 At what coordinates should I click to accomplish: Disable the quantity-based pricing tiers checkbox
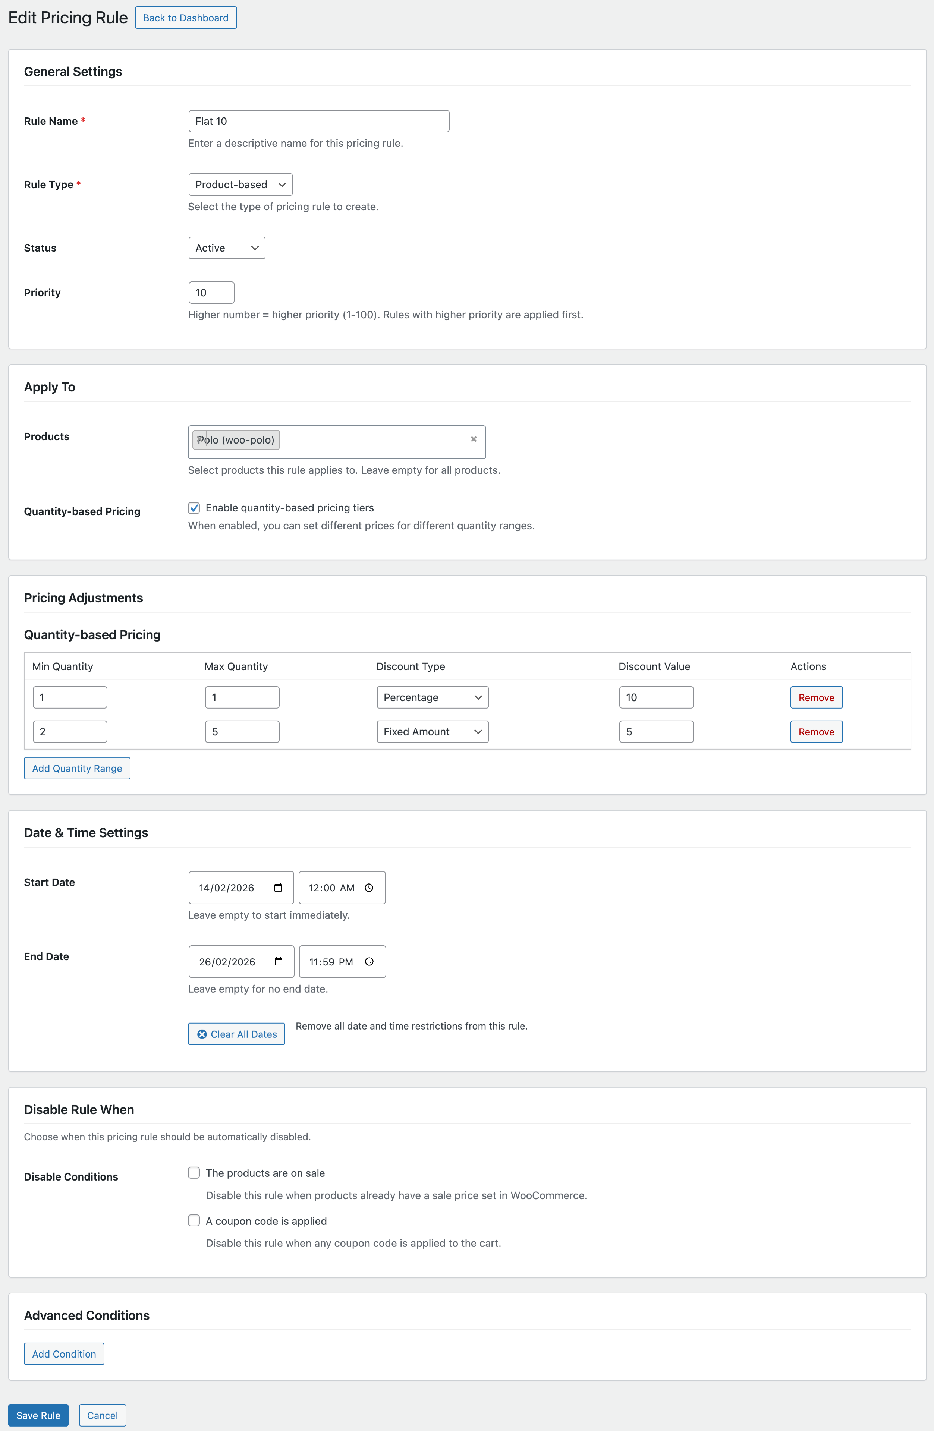click(x=194, y=508)
